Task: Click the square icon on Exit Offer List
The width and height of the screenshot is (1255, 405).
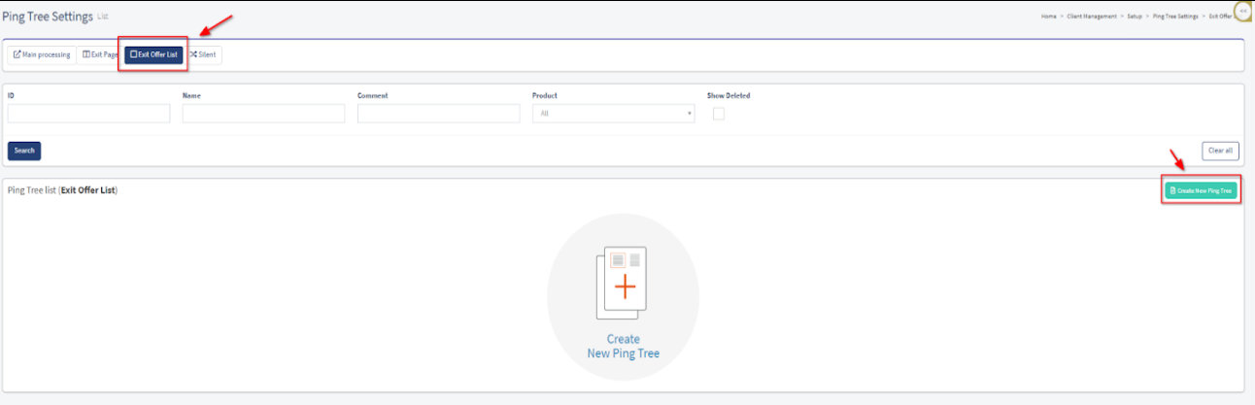Action: [134, 54]
